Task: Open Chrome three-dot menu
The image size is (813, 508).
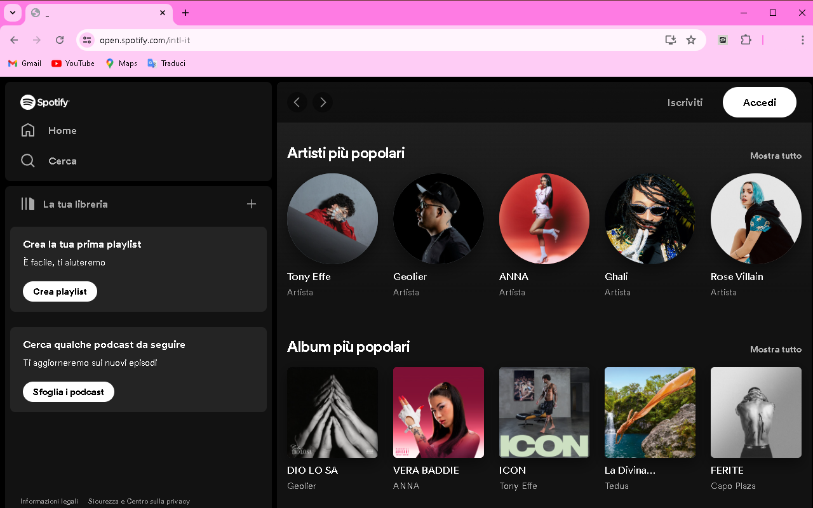Action: click(x=802, y=40)
